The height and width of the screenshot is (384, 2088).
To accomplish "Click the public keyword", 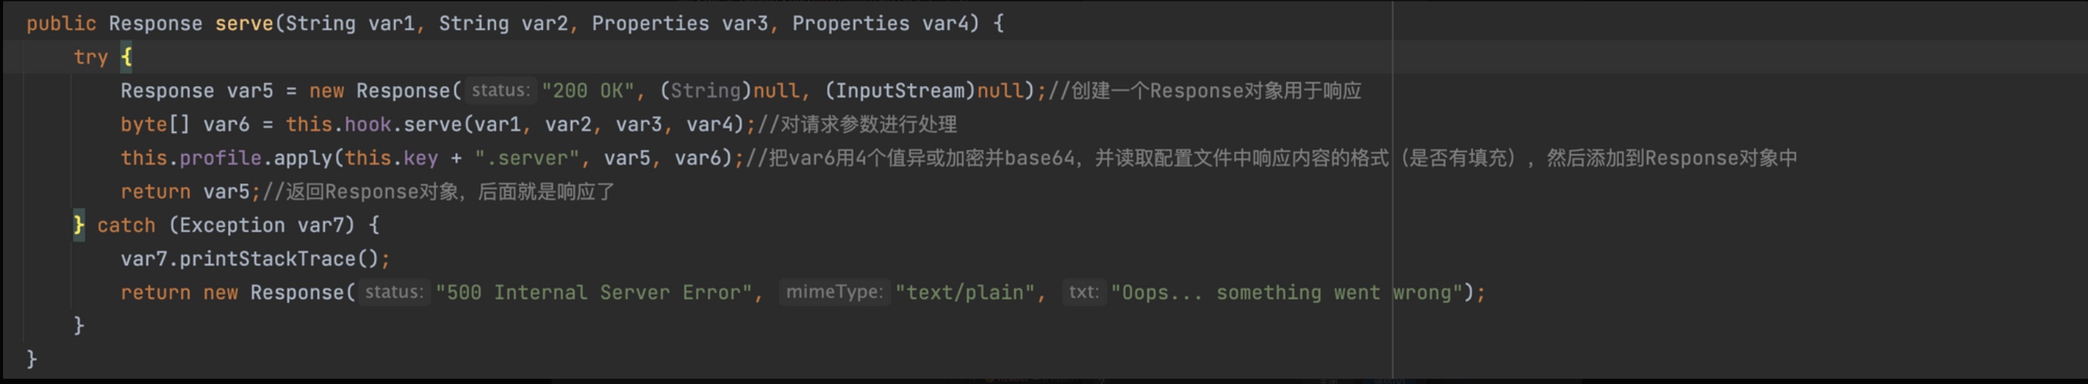I will pyautogui.click(x=61, y=23).
